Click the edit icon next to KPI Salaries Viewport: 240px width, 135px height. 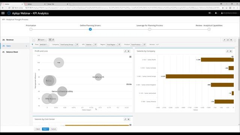pyautogui.click(x=96, y=45)
